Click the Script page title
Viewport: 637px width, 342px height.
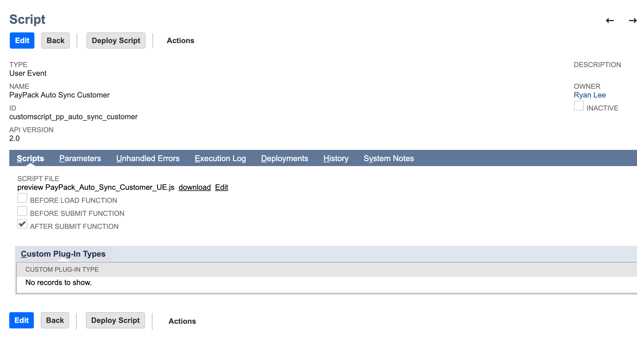tap(27, 19)
